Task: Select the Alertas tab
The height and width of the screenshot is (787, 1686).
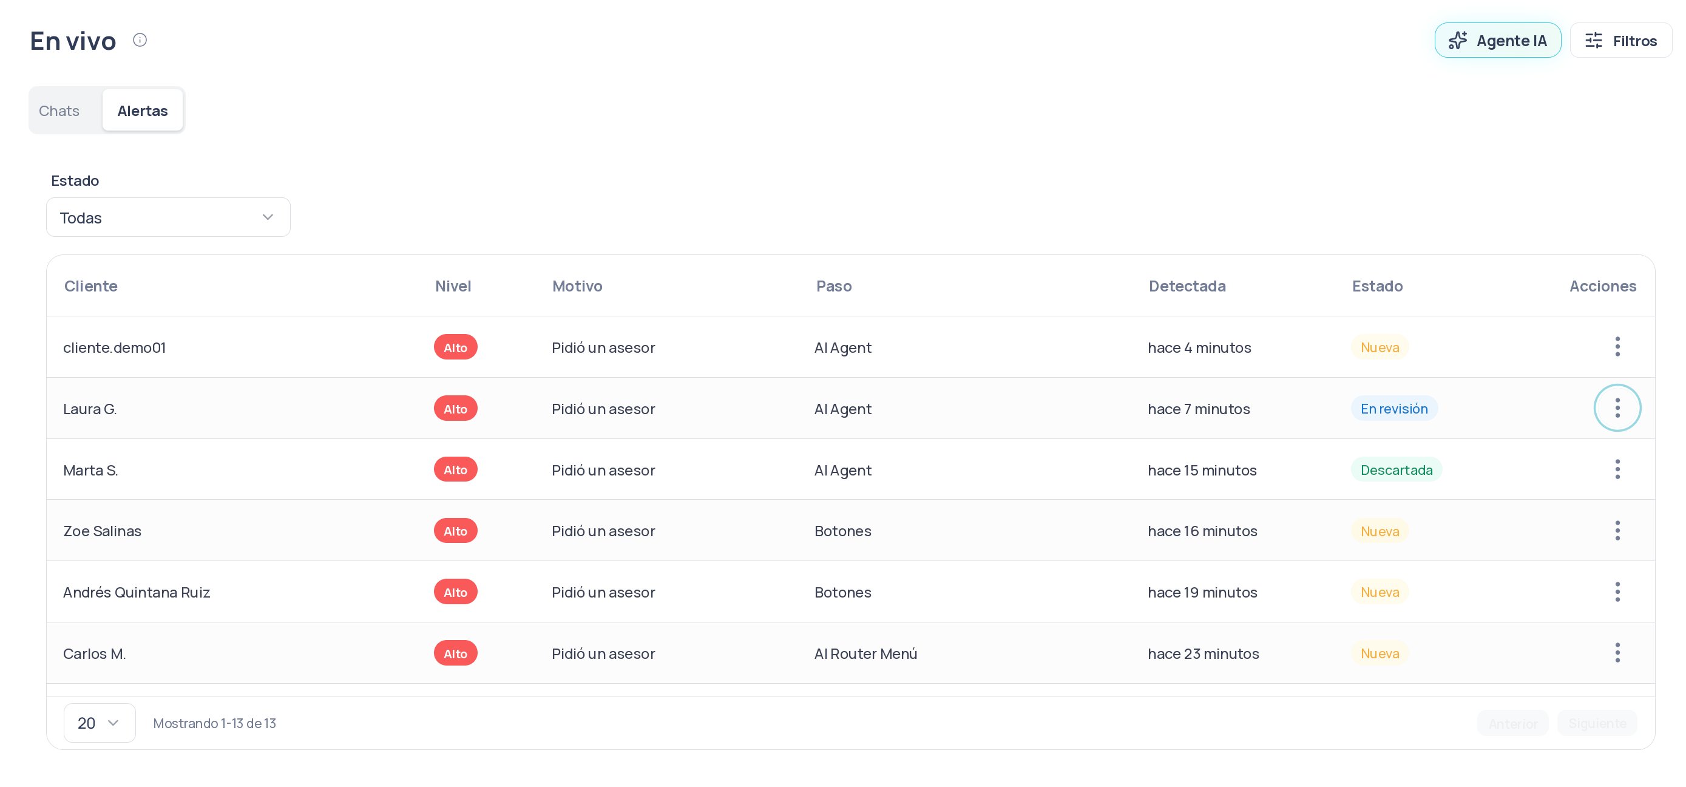Action: point(142,111)
